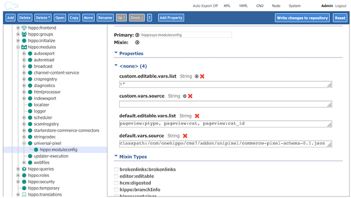Click the Add Property button
351x198 pixels.
point(171,17)
